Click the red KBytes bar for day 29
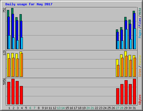 coord(126,92)
